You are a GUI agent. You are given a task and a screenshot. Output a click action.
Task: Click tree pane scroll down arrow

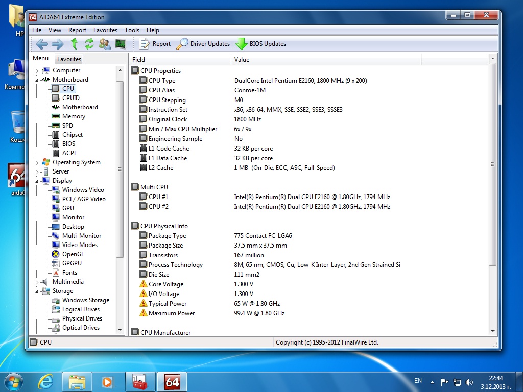[120, 330]
